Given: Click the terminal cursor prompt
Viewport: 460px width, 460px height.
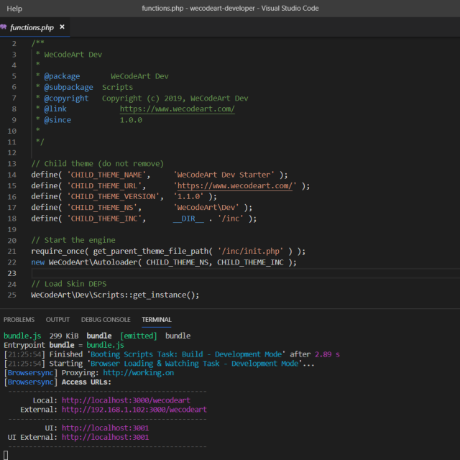Looking at the screenshot, I should [6, 455].
